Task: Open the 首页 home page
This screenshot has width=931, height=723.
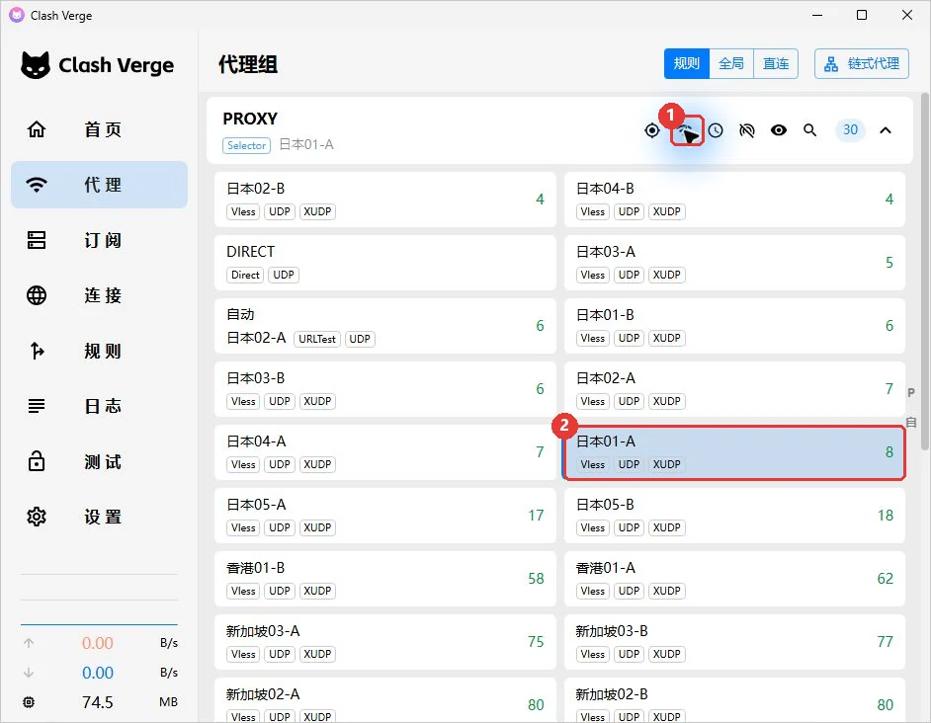Action: [99, 128]
